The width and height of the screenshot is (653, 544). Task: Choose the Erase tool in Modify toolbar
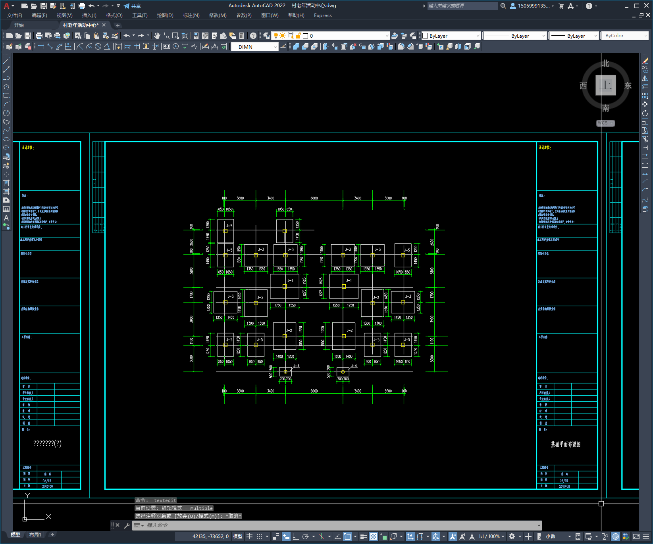pyautogui.click(x=645, y=61)
